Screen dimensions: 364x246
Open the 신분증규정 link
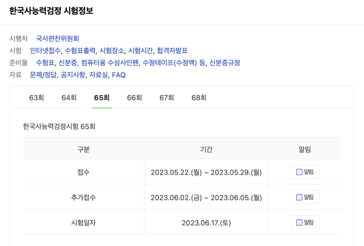225,63
